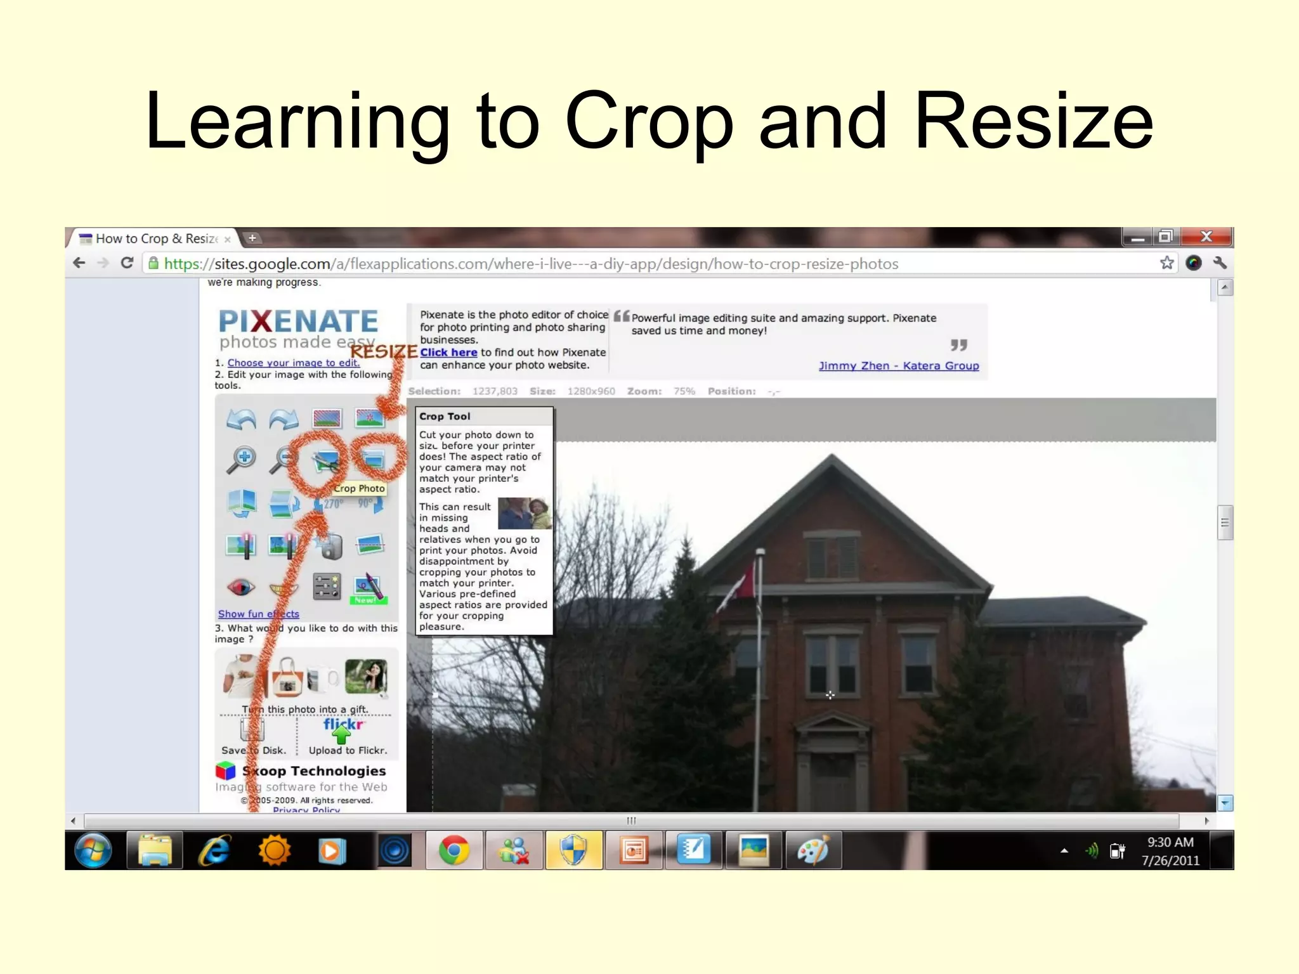Select the zoom out magnifier tool
This screenshot has width=1299, height=974.
point(282,460)
